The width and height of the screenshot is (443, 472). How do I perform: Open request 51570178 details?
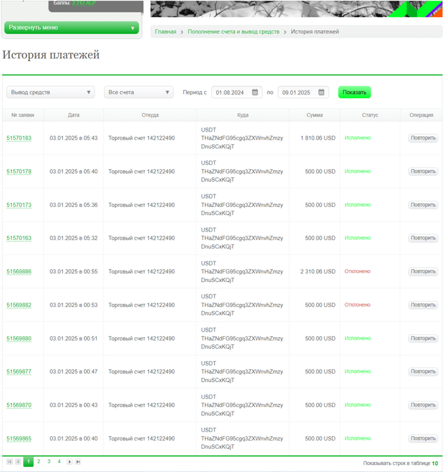19,172
